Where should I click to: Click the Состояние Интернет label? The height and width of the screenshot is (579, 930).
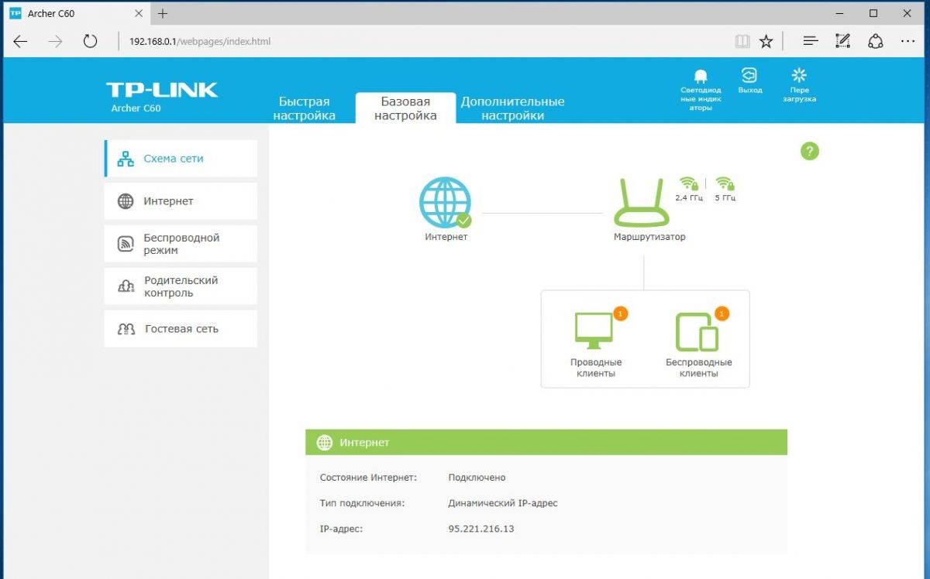(368, 478)
